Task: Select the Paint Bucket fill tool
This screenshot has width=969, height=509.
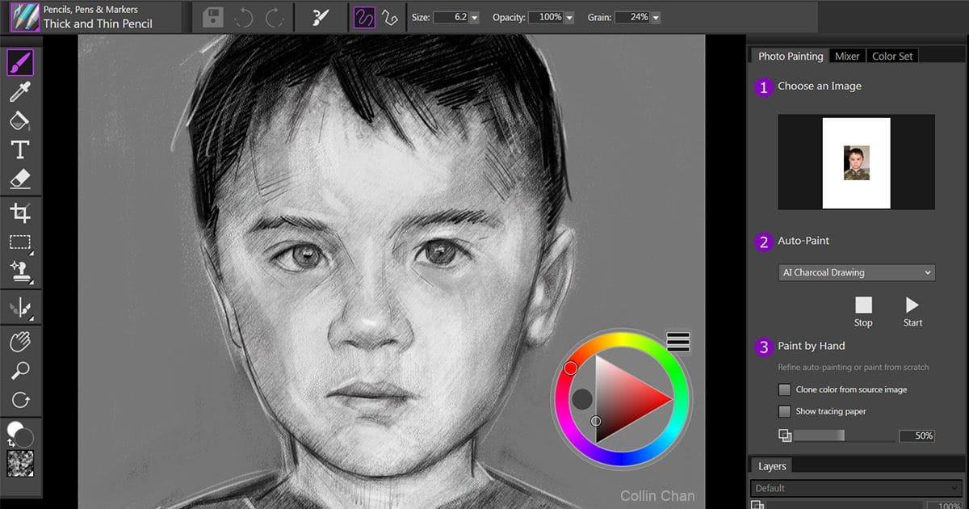Action: 20,120
